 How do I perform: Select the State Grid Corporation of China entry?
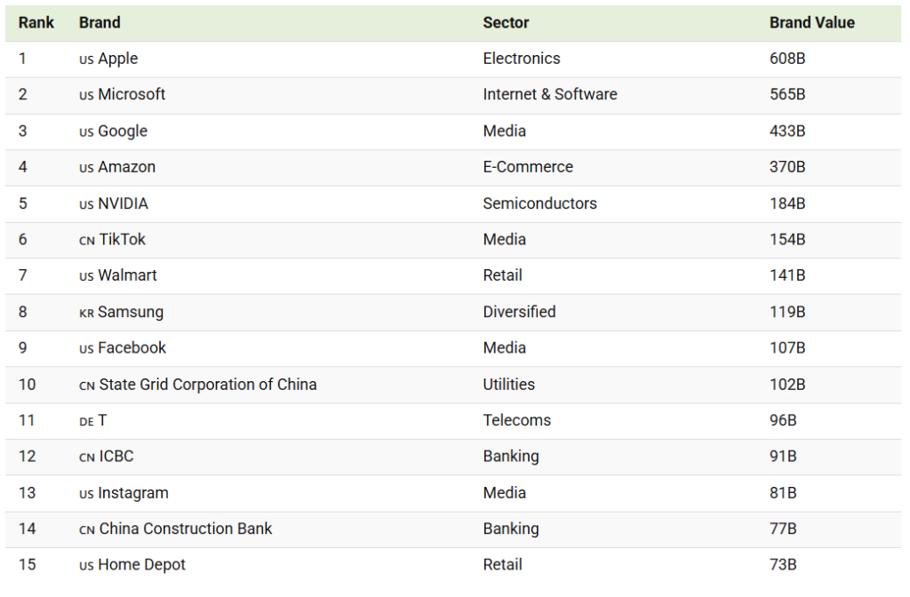(x=208, y=385)
